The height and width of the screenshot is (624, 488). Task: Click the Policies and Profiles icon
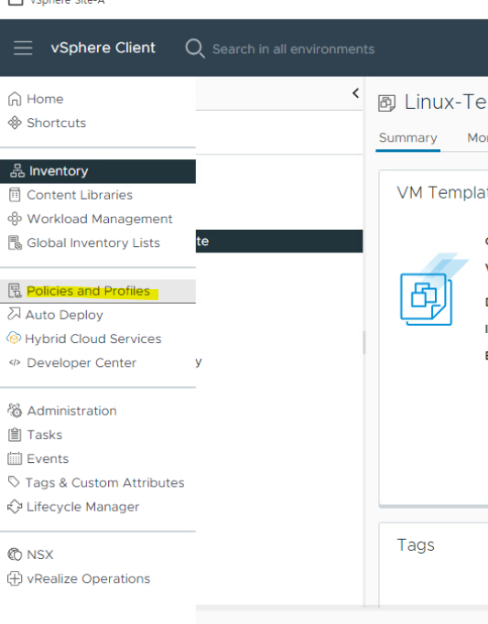coord(16,291)
